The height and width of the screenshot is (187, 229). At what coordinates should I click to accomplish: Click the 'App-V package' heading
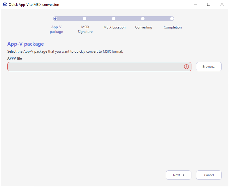click(26, 44)
